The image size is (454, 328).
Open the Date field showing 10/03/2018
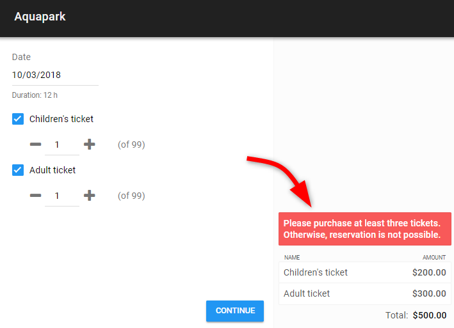point(55,75)
